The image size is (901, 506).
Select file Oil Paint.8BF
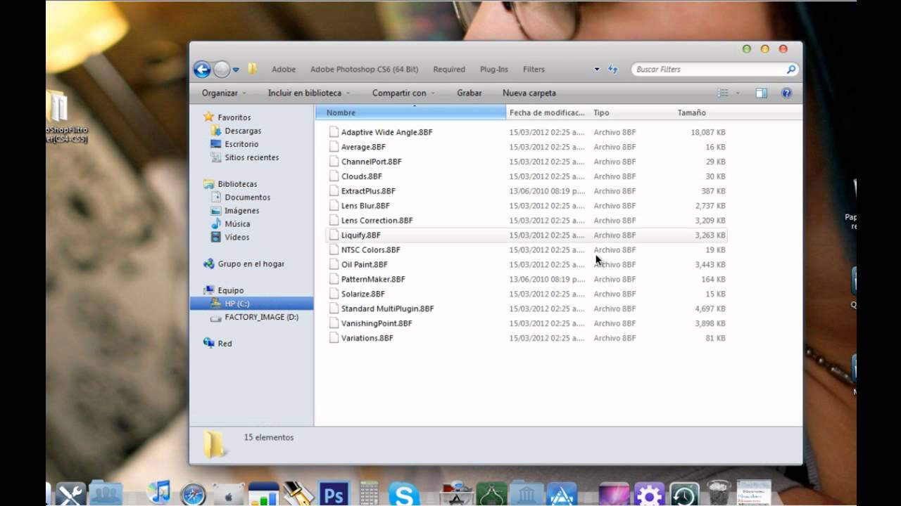pyautogui.click(x=364, y=265)
